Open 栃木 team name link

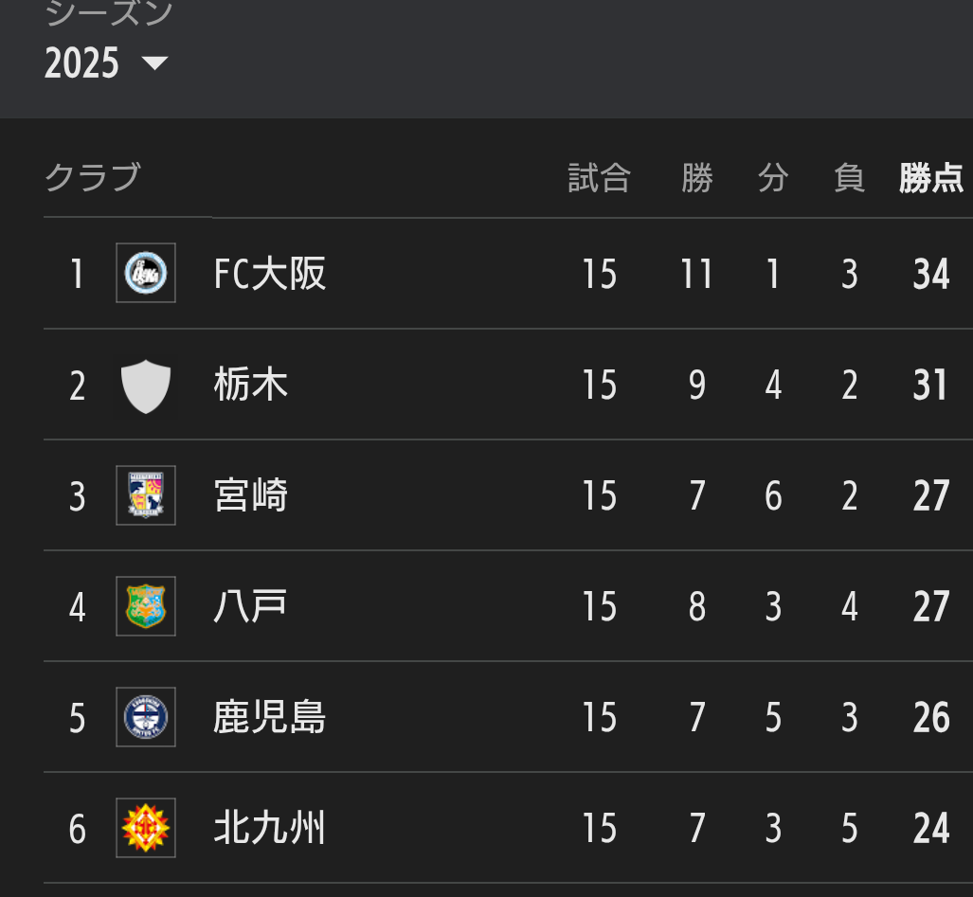coord(251,385)
